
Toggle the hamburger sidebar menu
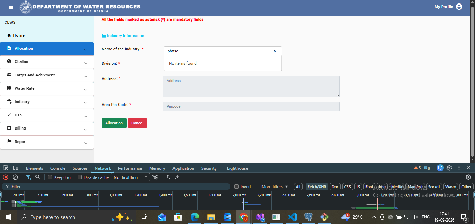(11, 7)
